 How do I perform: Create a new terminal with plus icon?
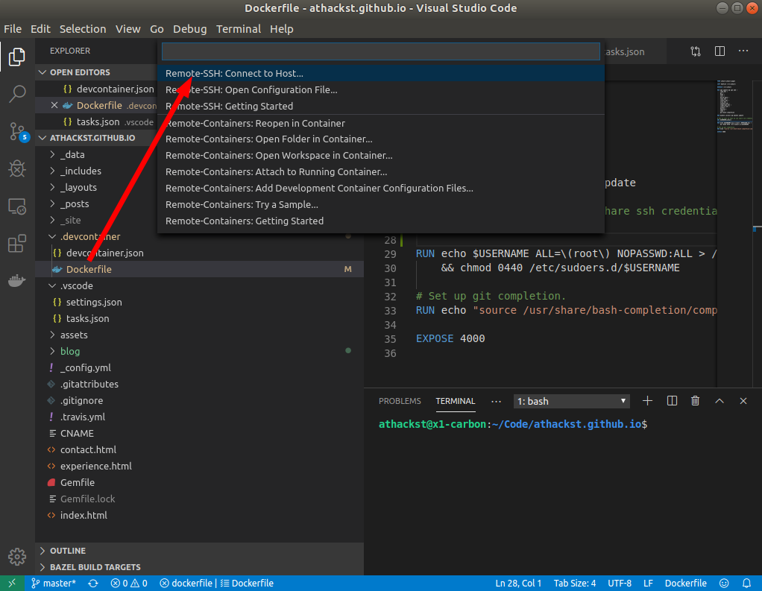click(647, 401)
